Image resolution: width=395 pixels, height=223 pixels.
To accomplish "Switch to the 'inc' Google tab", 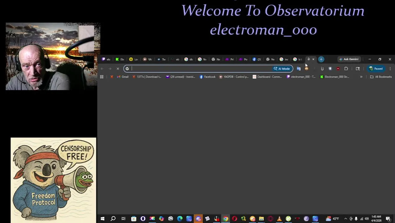I will pyautogui.click(x=284, y=59).
